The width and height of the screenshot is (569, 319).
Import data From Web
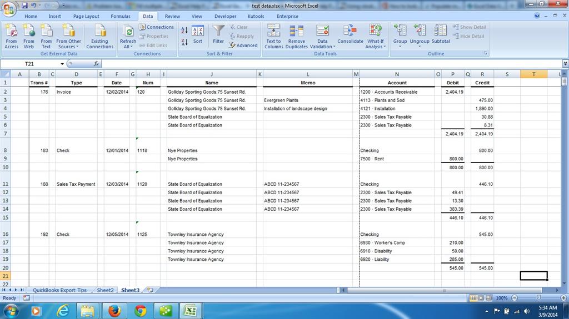29,36
